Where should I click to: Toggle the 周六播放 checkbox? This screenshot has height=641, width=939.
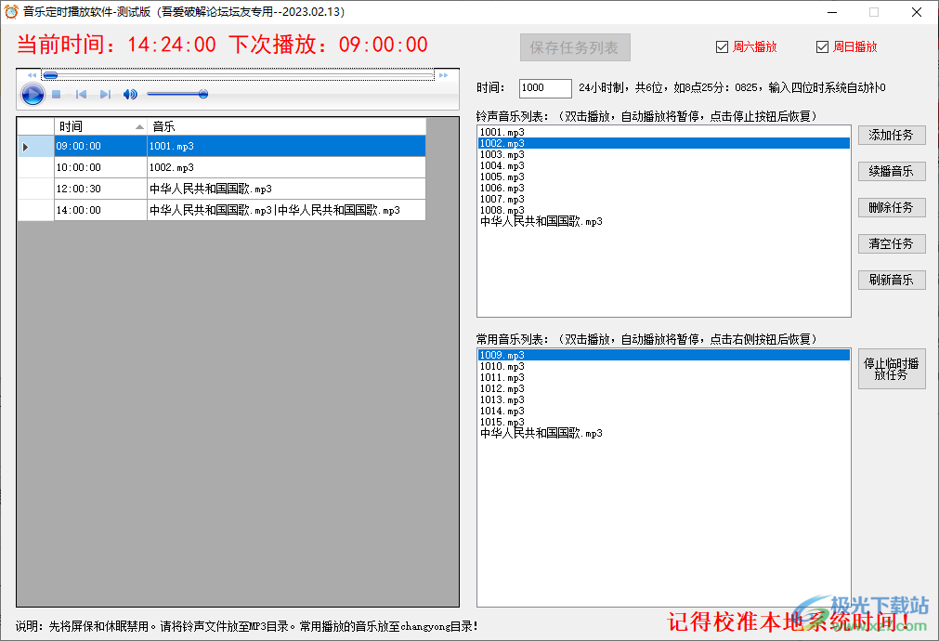pyautogui.click(x=722, y=46)
